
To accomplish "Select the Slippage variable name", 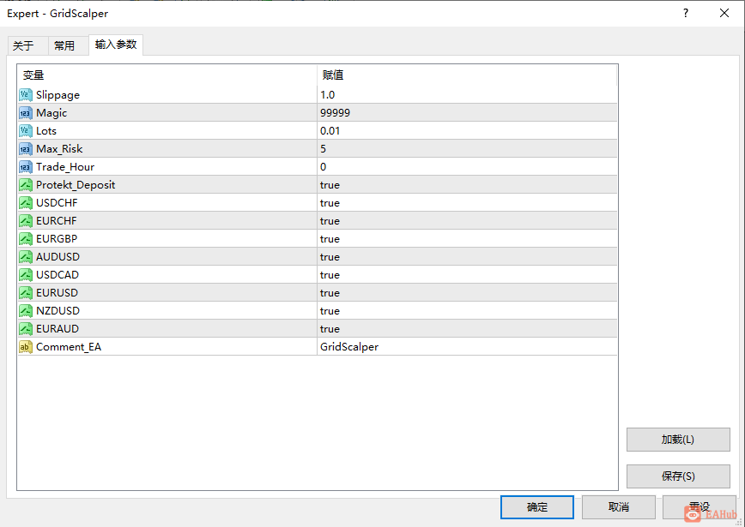I will [58, 95].
